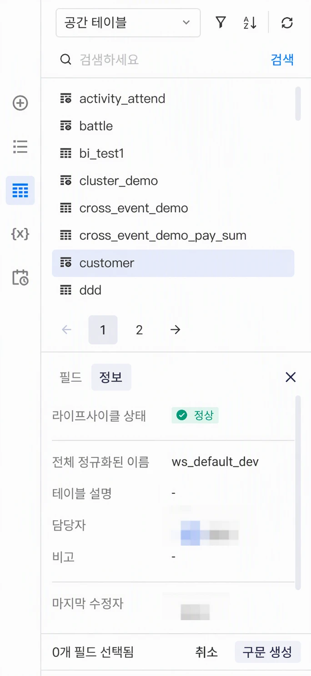Click the cluster_demo table icon
This screenshot has height=676, width=311.
coord(66,181)
